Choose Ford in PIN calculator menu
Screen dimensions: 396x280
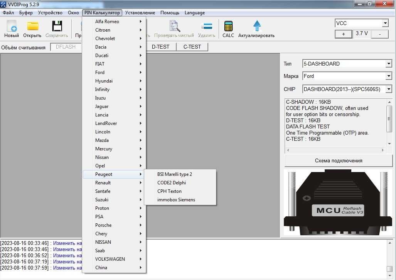click(115, 73)
